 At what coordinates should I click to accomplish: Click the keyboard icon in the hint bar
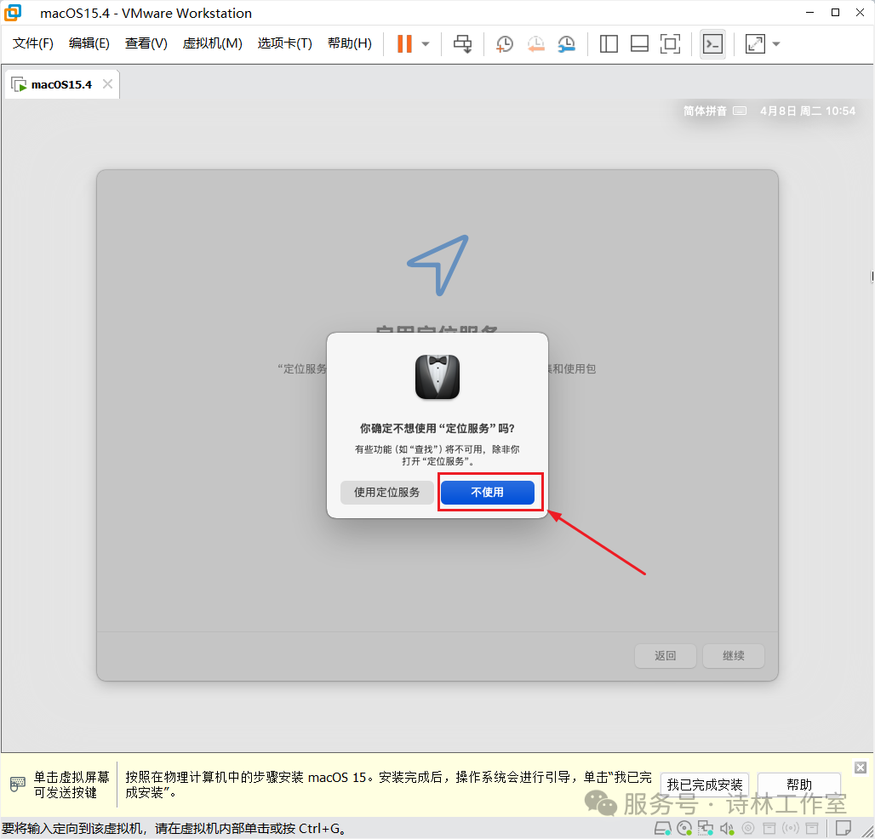tap(17, 785)
